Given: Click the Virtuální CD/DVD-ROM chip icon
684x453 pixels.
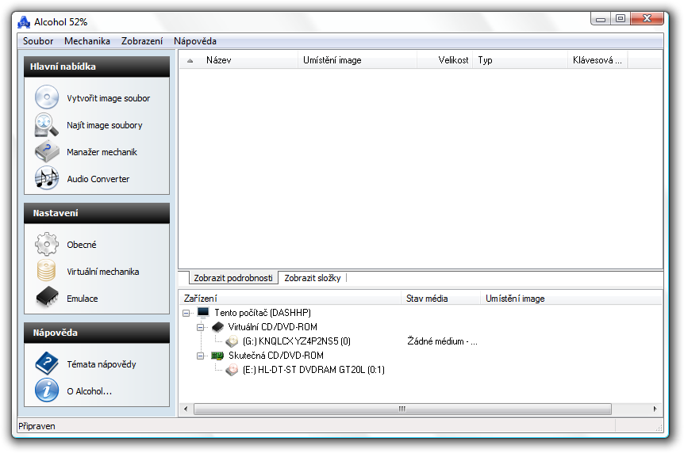Looking at the screenshot, I should (x=217, y=326).
